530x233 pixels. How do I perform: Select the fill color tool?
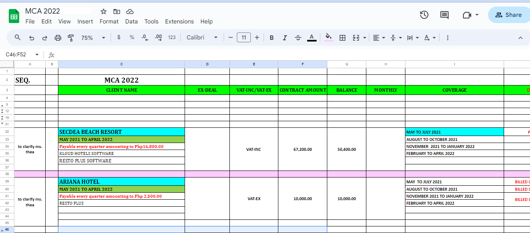(329, 37)
